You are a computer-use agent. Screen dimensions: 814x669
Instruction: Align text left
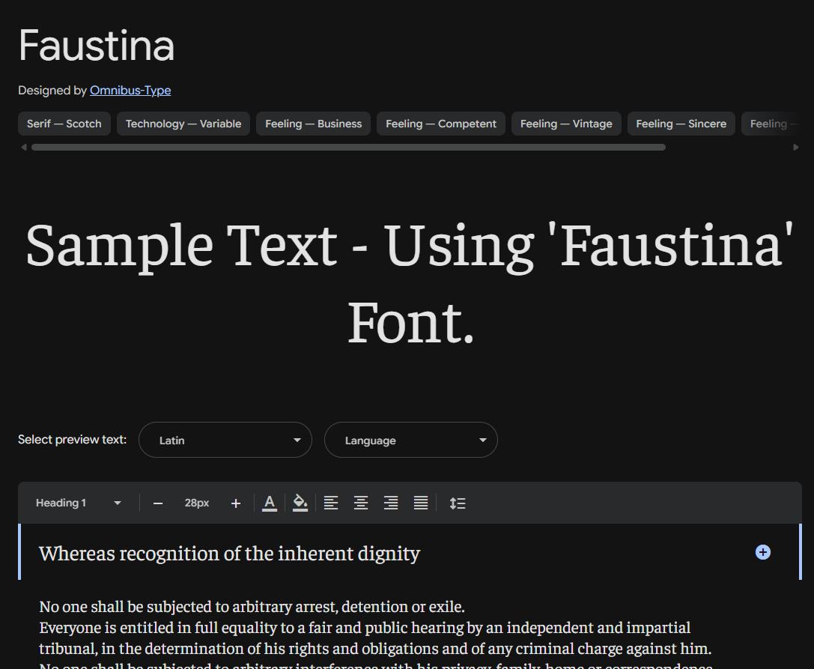[331, 503]
